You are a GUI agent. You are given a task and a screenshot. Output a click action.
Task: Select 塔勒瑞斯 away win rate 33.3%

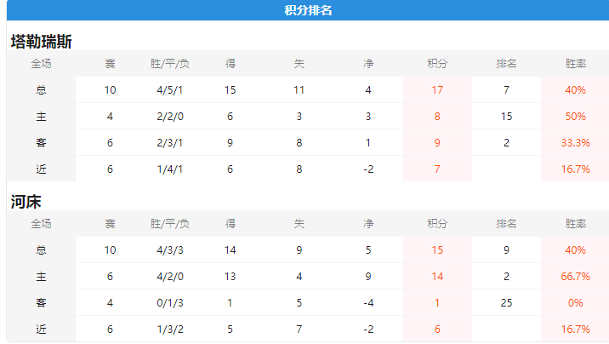click(575, 143)
